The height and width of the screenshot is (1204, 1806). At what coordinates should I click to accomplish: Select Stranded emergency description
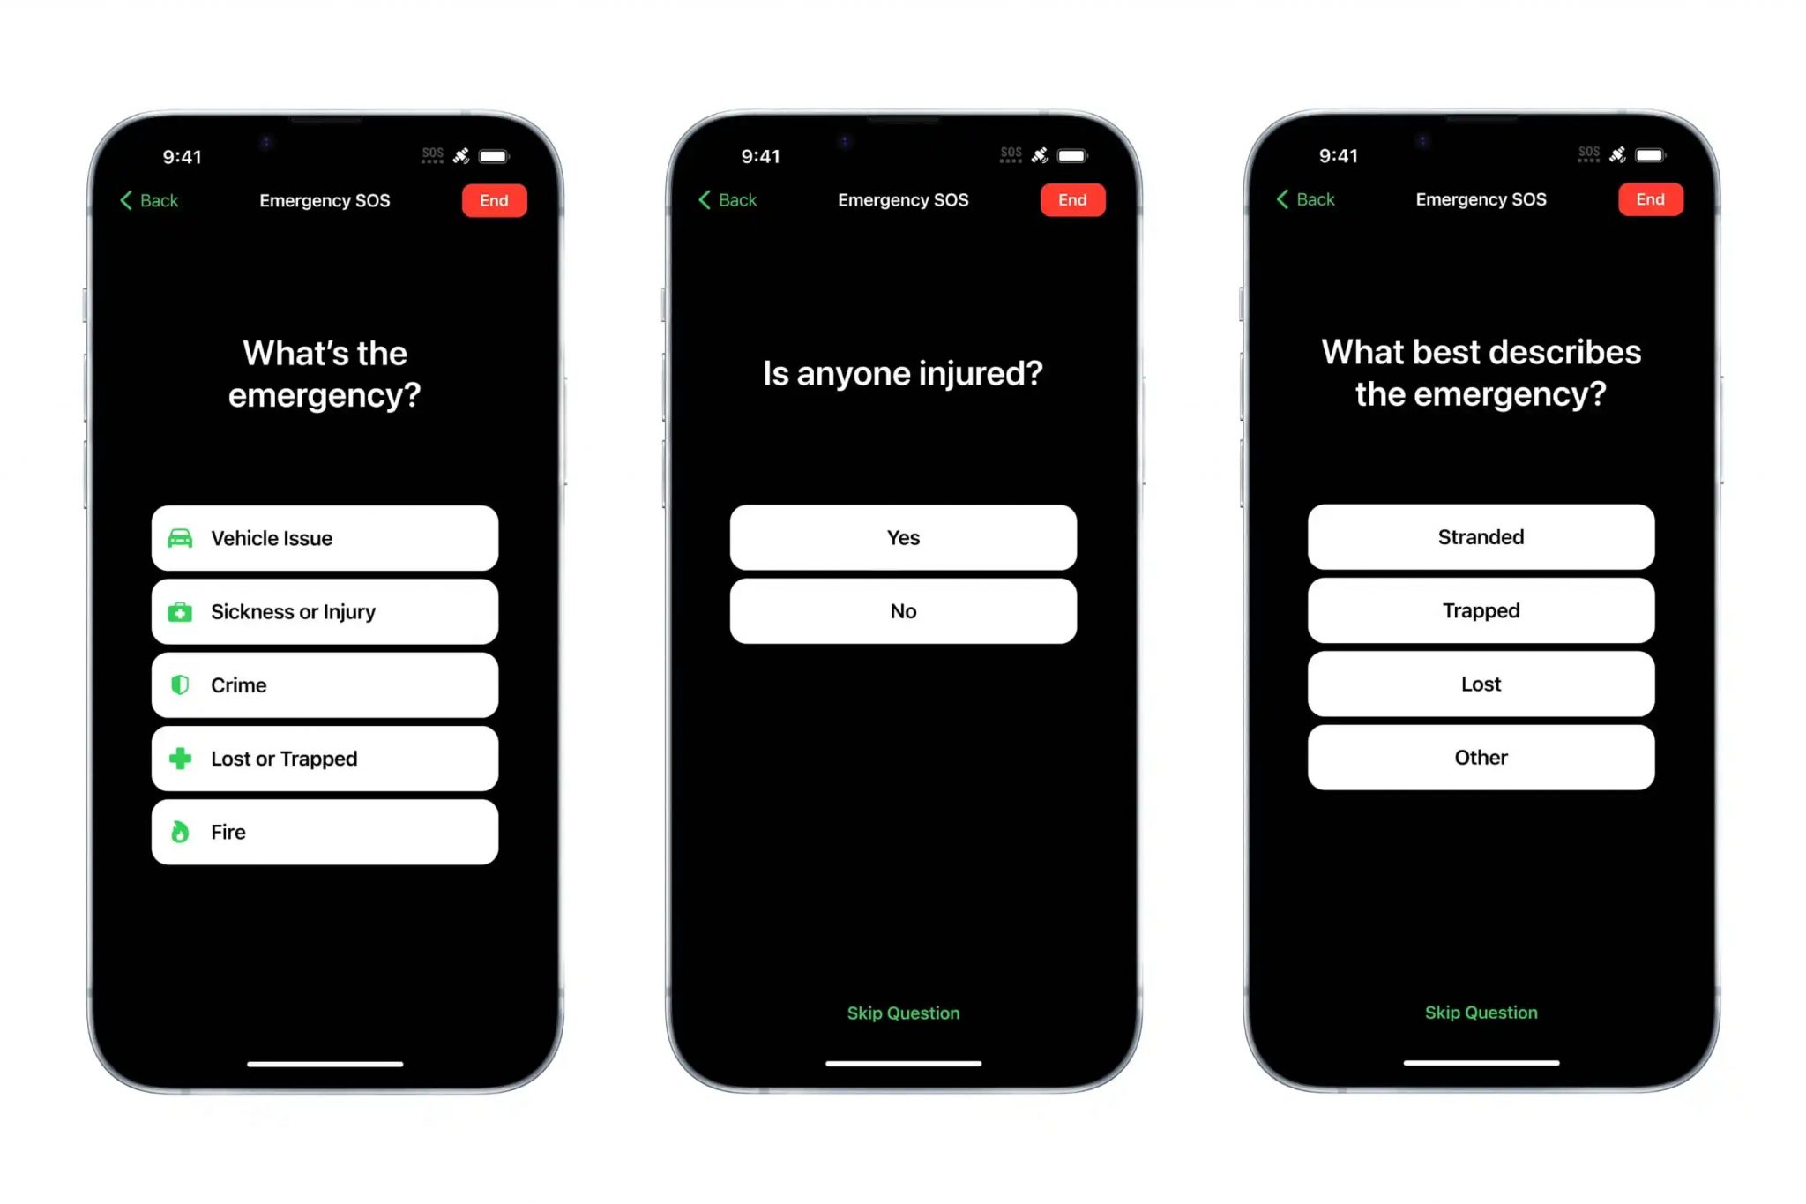(x=1480, y=536)
